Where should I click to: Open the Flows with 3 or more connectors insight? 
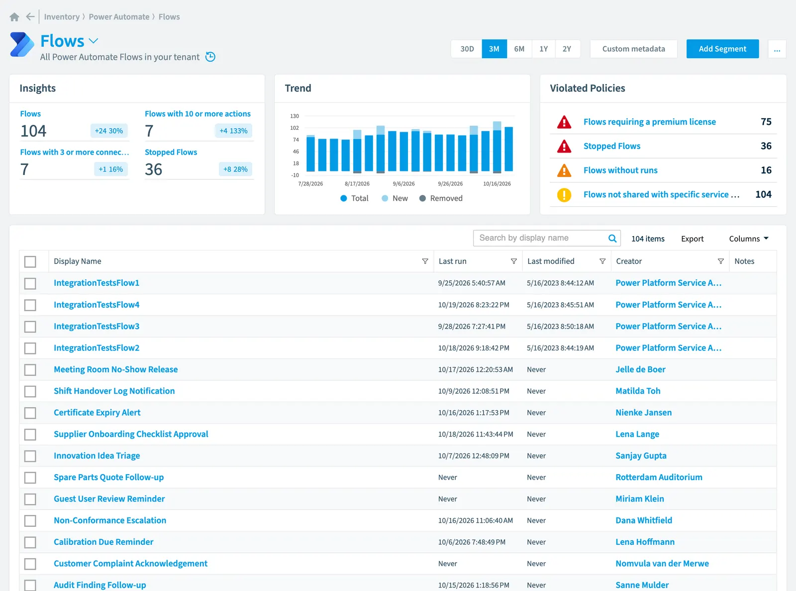[74, 152]
